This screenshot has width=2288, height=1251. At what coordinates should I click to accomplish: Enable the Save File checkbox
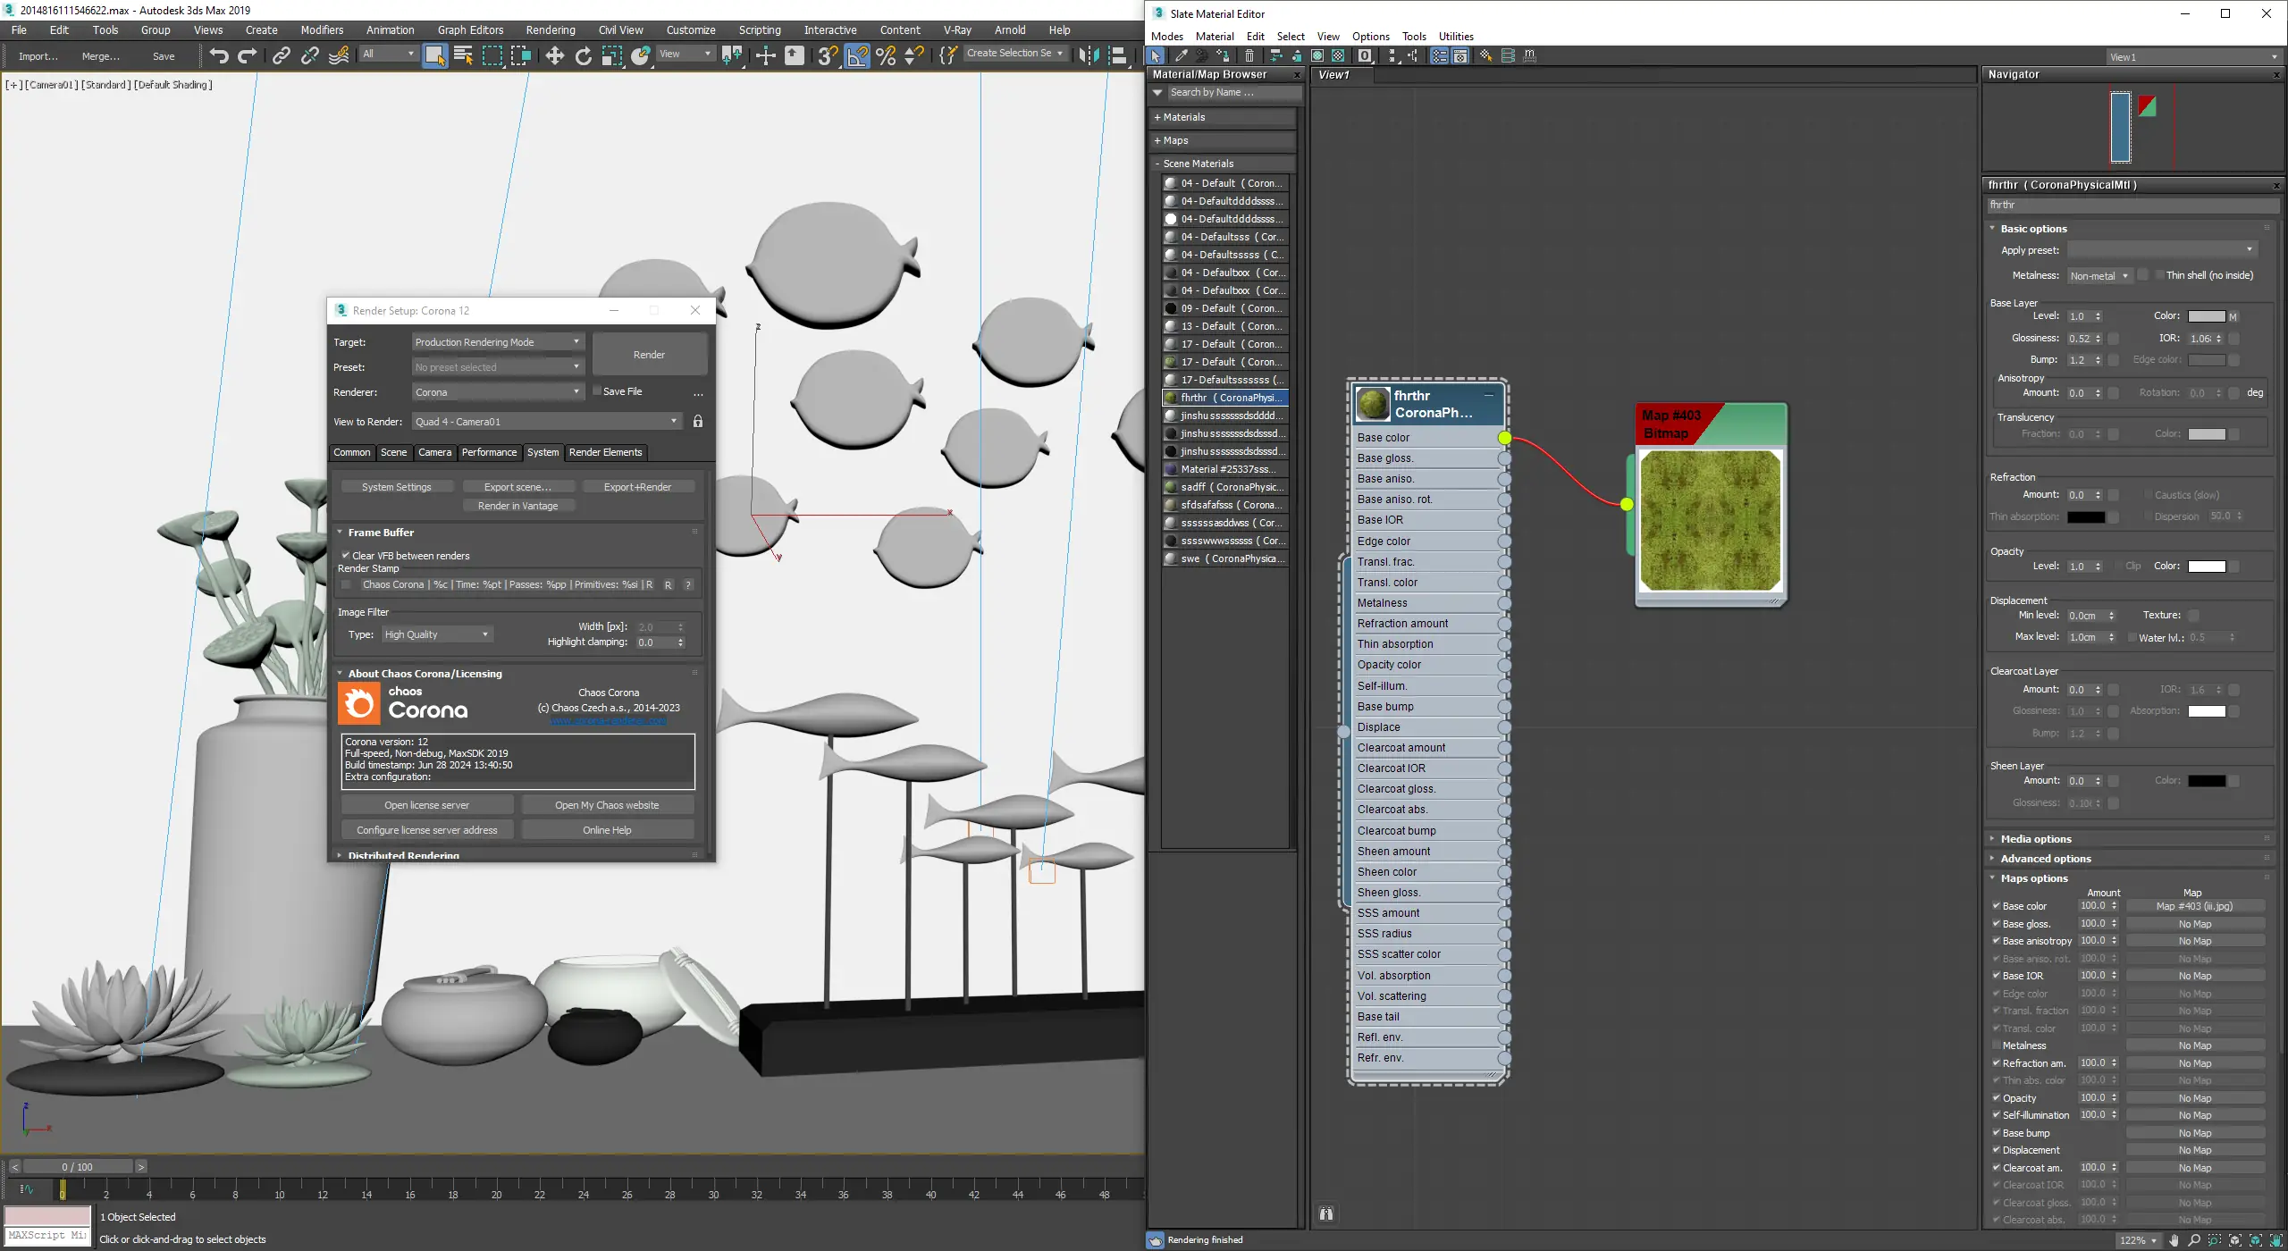[597, 391]
